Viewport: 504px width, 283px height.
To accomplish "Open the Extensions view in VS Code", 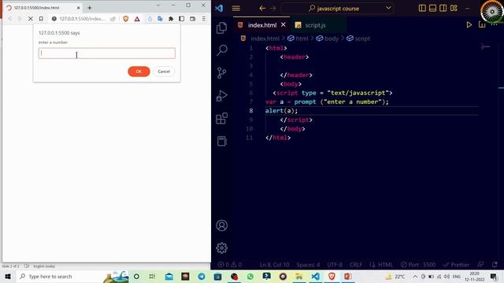I will 221,119.
